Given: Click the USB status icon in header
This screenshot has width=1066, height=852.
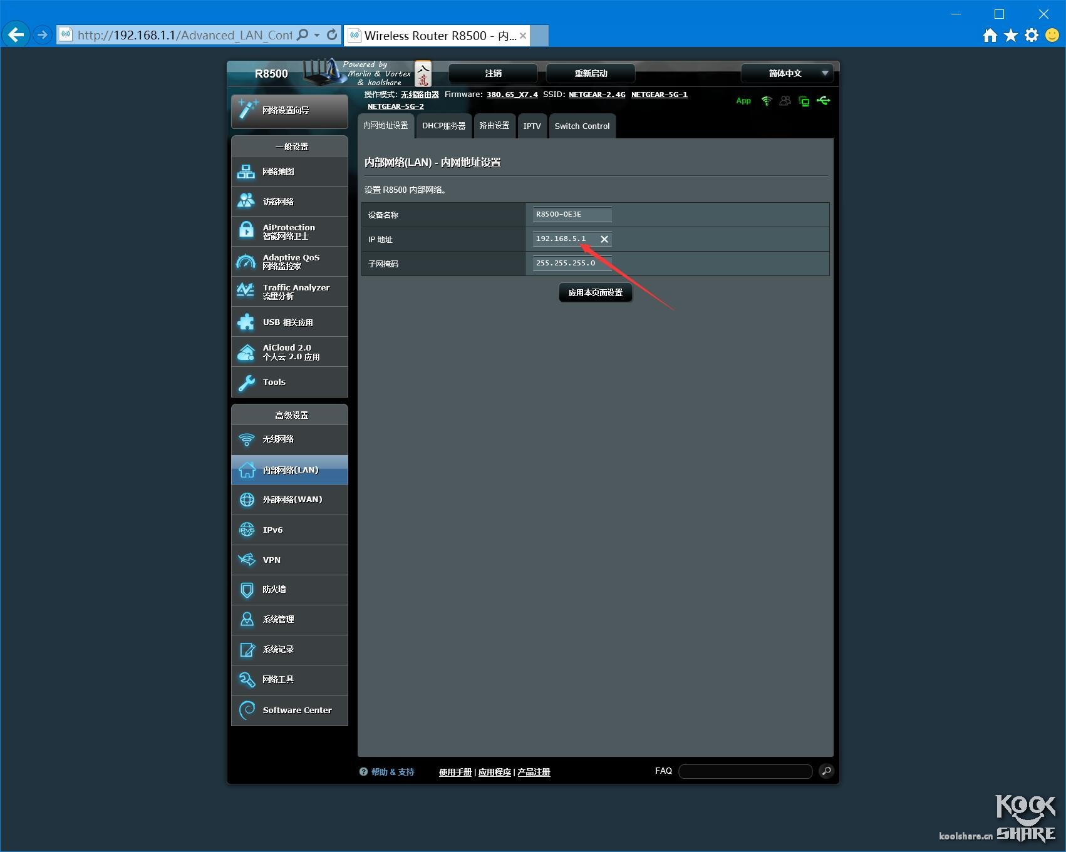Looking at the screenshot, I should 823,101.
